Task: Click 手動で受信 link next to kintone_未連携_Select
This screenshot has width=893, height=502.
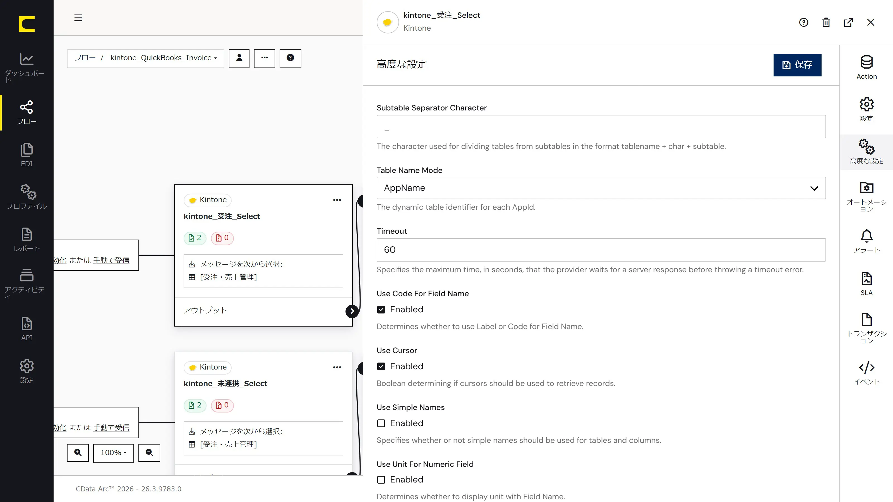Action: [111, 428]
